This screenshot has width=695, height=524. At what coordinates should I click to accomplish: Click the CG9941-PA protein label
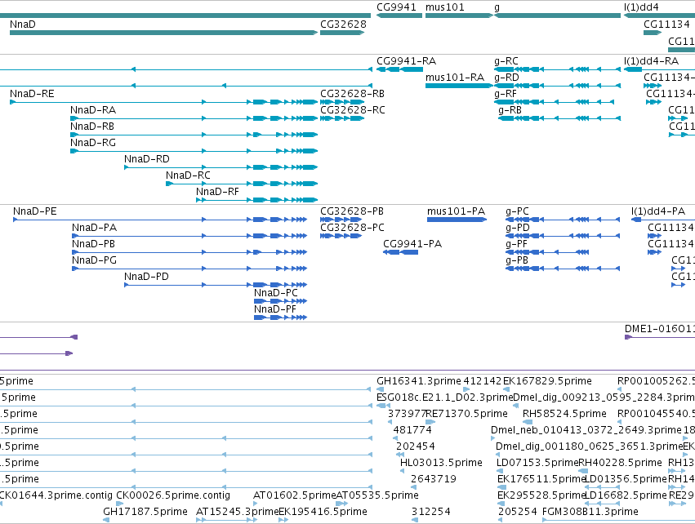tap(412, 245)
